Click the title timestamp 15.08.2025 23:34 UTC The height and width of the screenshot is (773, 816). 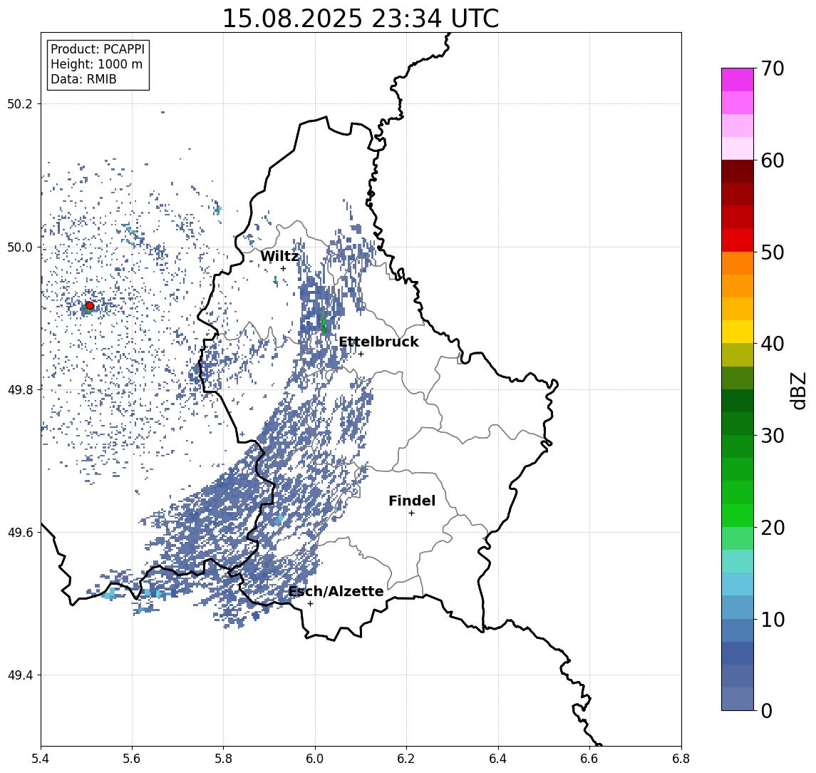click(361, 19)
